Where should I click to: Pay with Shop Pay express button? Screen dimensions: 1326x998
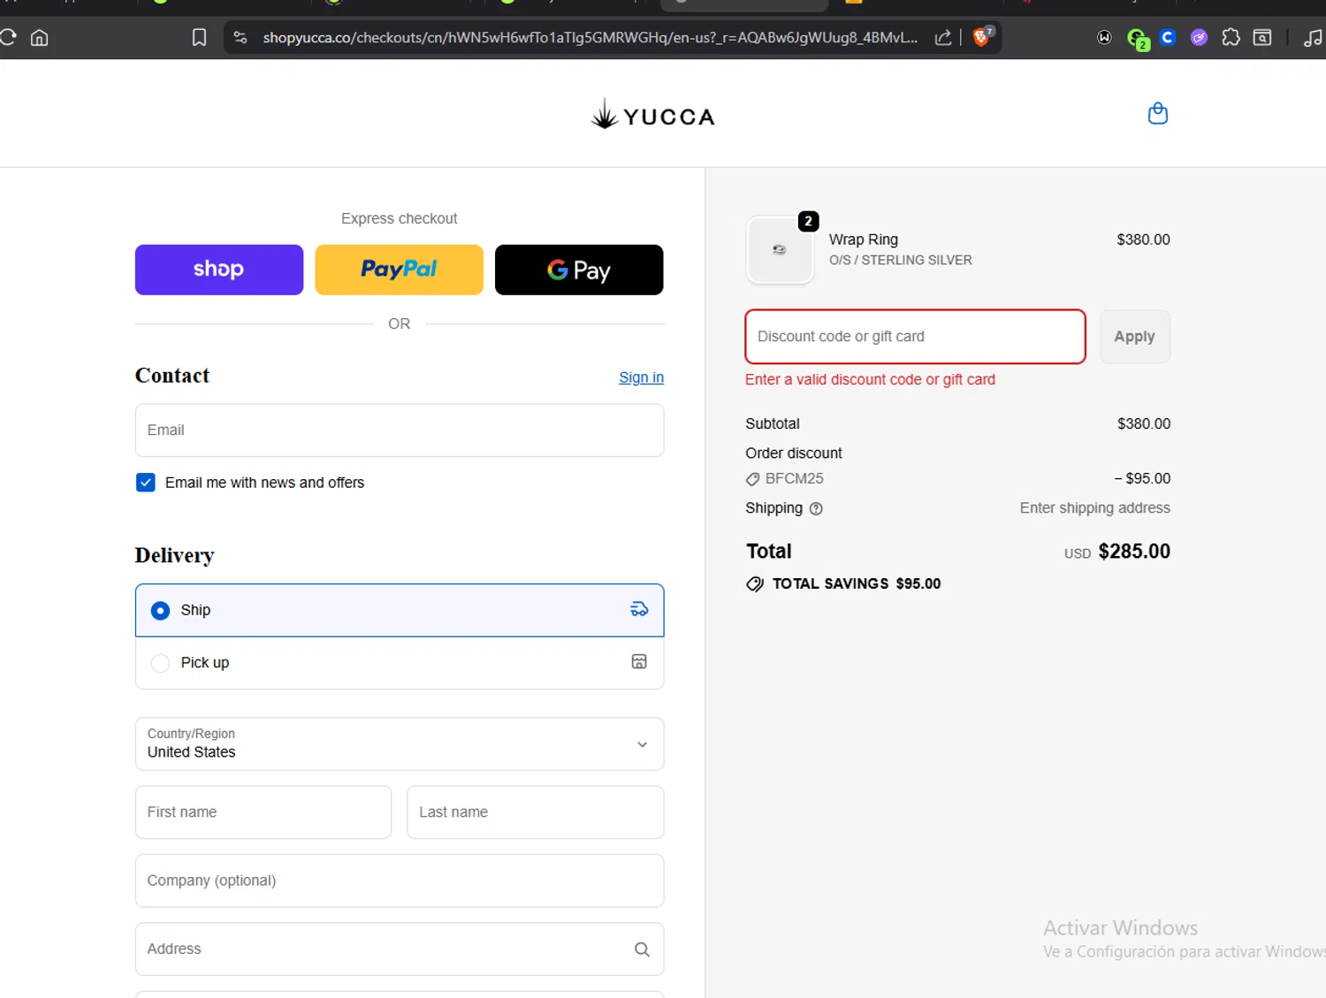[219, 270]
